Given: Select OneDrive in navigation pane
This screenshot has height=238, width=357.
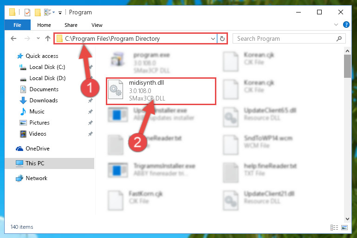Looking at the screenshot, I should click(x=32, y=149).
